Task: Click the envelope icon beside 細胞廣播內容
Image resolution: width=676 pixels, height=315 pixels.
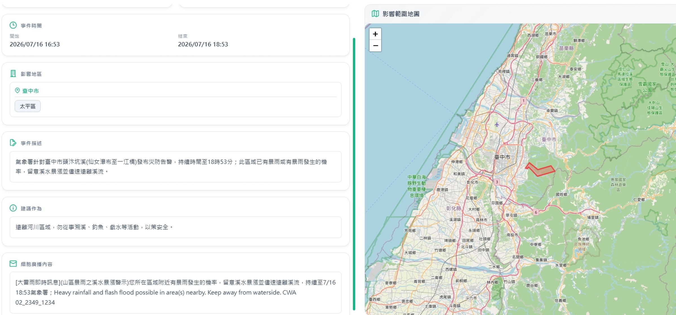Action: [x=13, y=264]
